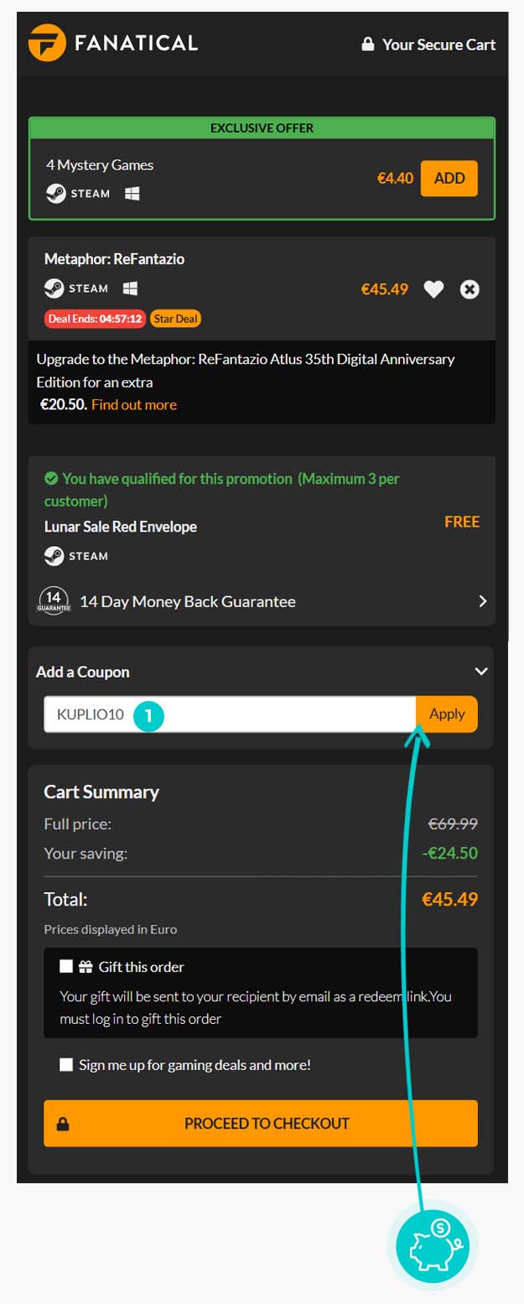Check the Gift this order checkbox
This screenshot has width=524, height=1304.
pyautogui.click(x=66, y=966)
